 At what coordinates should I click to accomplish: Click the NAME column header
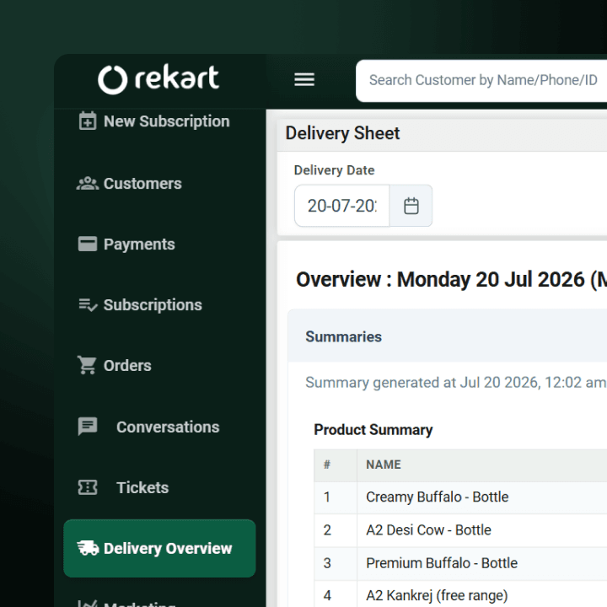[x=384, y=465]
